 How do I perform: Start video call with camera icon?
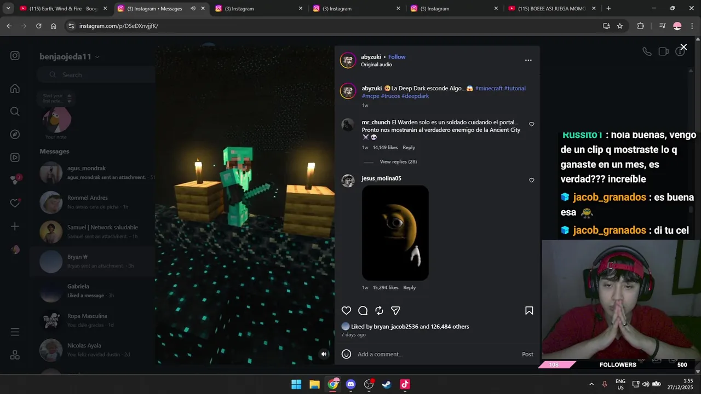663,51
